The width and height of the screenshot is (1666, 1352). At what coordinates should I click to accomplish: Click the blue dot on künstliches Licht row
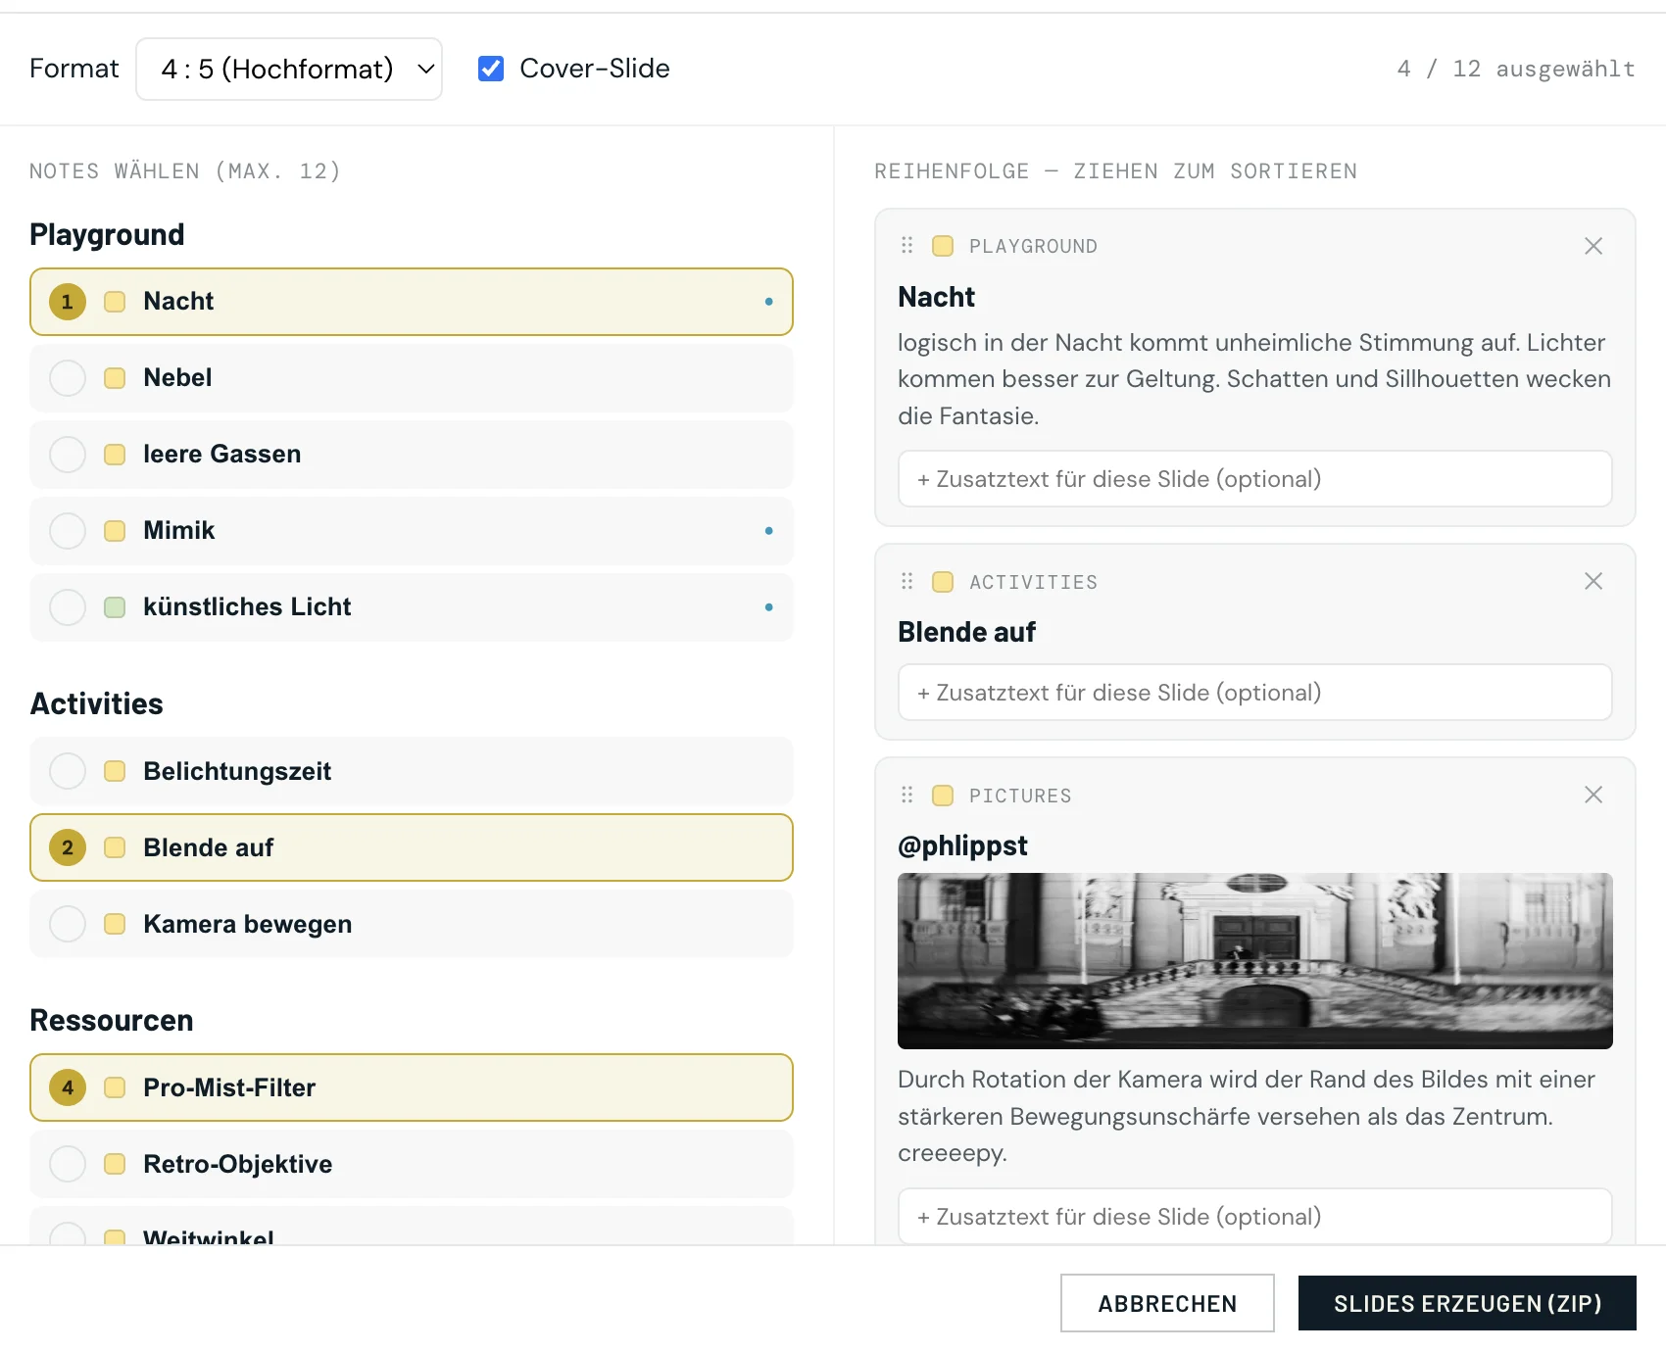click(769, 607)
